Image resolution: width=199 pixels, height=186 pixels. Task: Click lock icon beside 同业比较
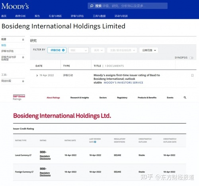point(23,81)
